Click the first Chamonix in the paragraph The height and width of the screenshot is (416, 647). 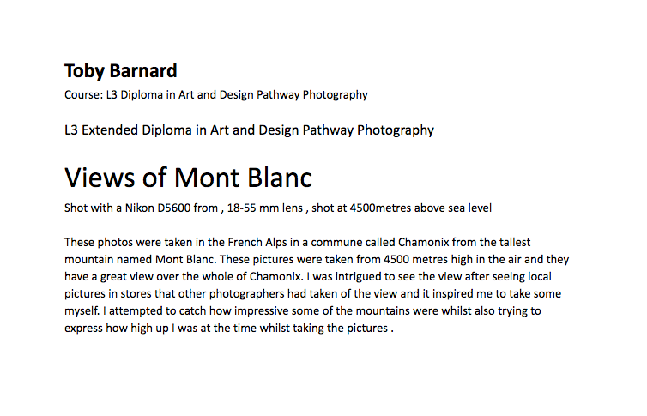pyautogui.click(x=423, y=242)
